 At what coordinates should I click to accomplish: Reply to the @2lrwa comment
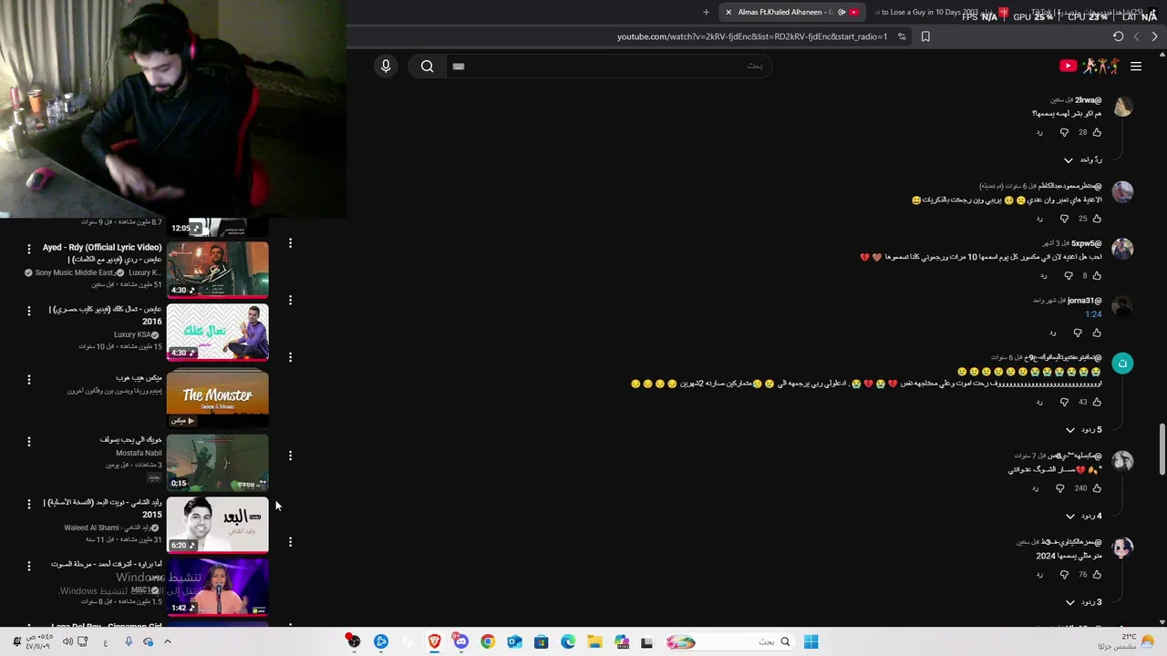coord(1039,132)
